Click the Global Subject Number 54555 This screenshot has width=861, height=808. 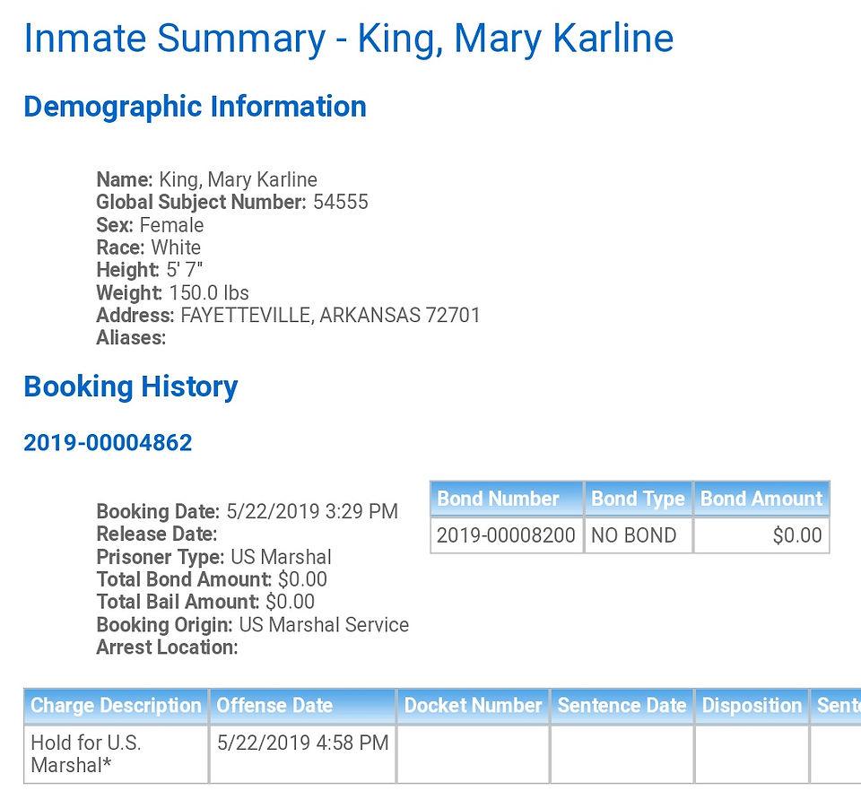point(341,203)
